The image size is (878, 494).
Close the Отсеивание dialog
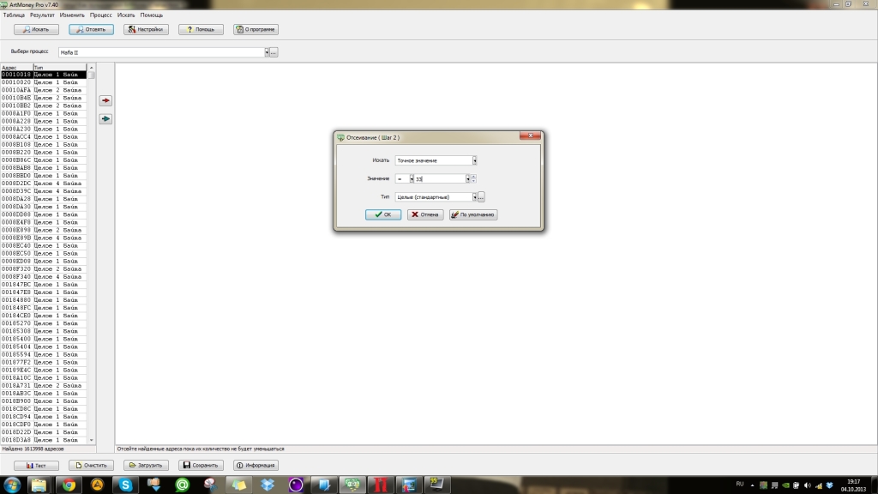click(x=530, y=136)
